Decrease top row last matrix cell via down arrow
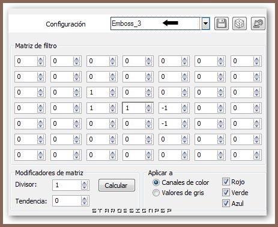Image resolution: width=278 pixels, height=227 pixels. pyautogui.click(x=256, y=63)
